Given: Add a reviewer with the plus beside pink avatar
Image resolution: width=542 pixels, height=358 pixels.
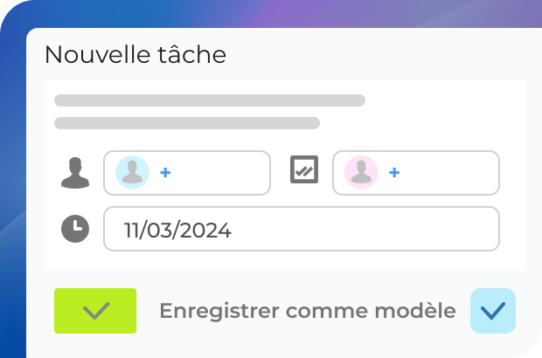Looking at the screenshot, I should click(394, 173).
